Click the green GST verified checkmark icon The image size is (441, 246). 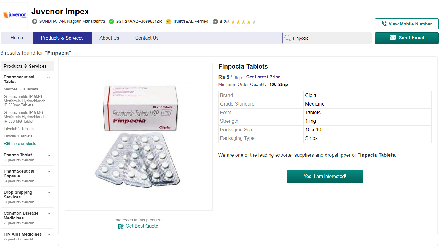[x=111, y=22]
